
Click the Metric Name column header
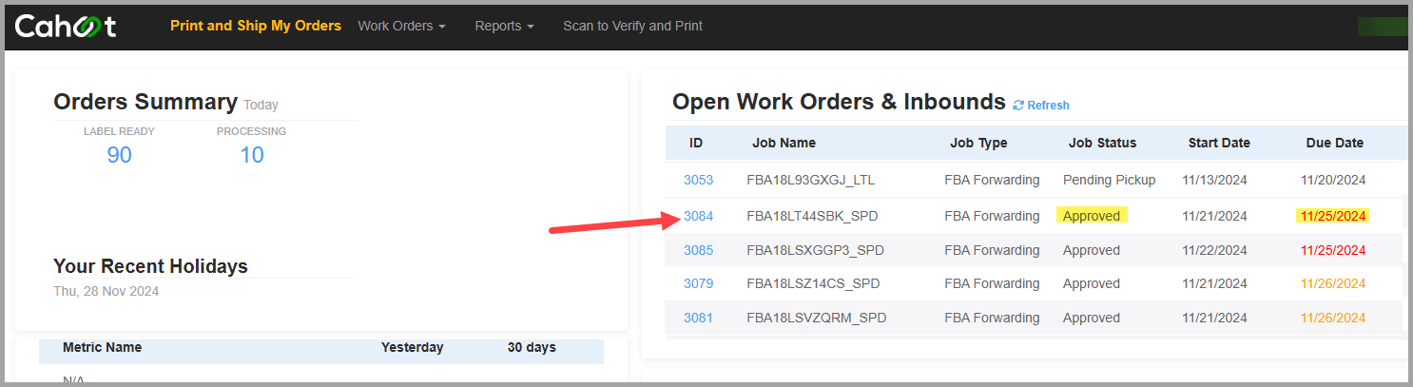pos(102,347)
